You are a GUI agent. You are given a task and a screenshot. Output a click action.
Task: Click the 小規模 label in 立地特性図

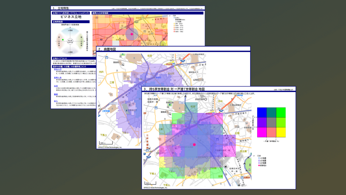(70, 52)
